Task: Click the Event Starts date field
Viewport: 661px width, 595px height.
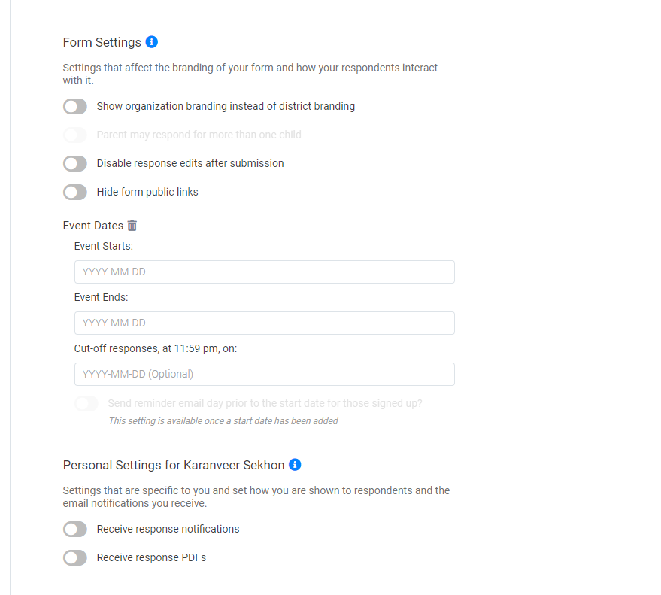Action: click(264, 272)
